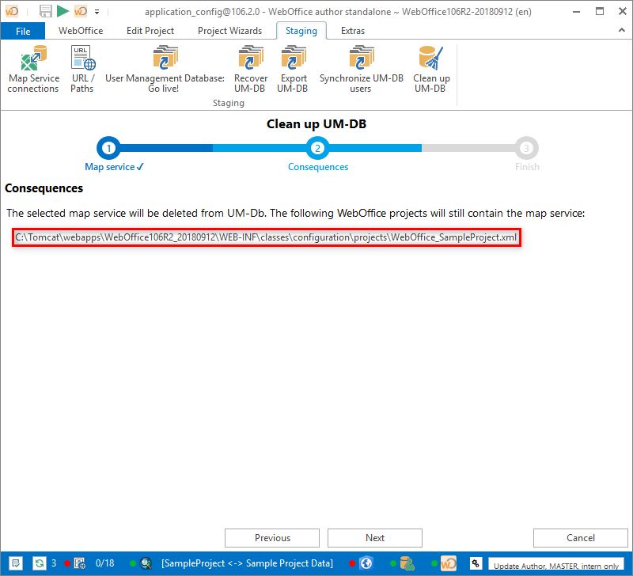The height and width of the screenshot is (576, 633).
Task: Open quick access toolbar dropdown arrow
Action: 97,12
